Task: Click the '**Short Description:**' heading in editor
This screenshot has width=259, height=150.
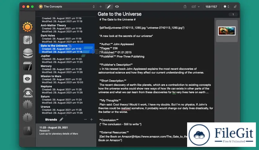Action: [113, 81]
